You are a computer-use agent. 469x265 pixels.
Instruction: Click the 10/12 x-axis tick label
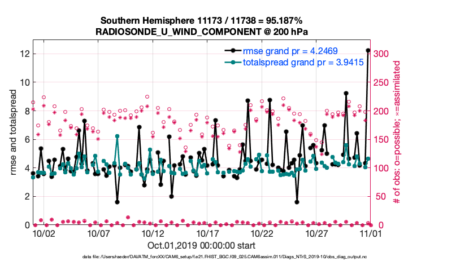tap(153, 233)
